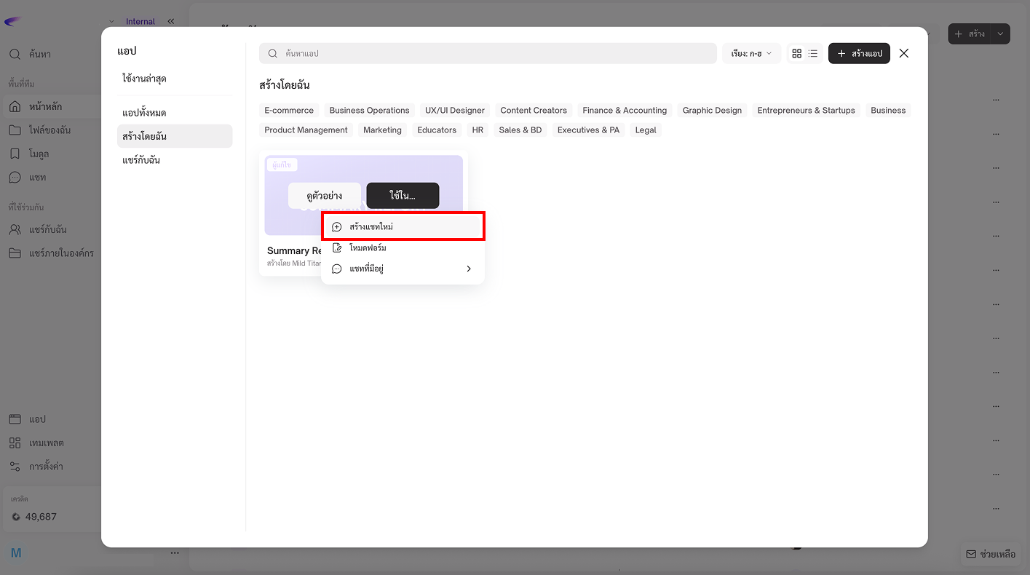This screenshot has width=1030, height=575.
Task: Click the สร้างแอป button
Action: (x=859, y=53)
